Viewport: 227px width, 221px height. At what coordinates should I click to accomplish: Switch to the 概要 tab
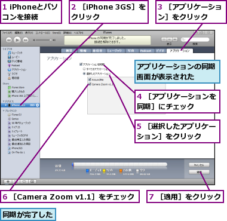tap(69, 51)
